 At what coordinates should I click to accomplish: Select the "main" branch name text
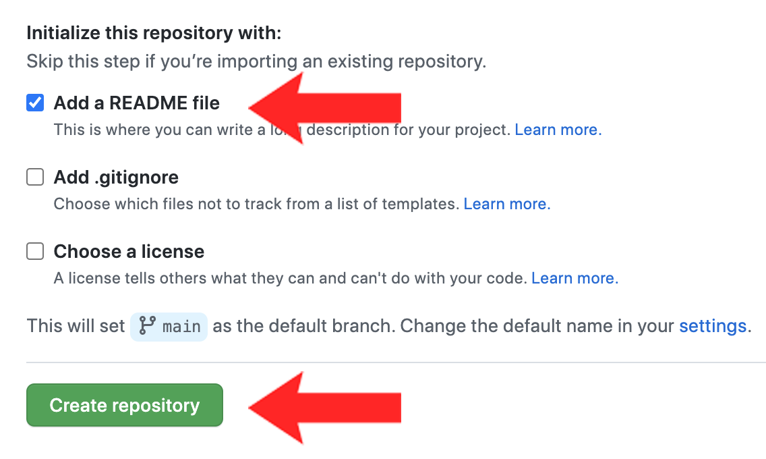click(182, 327)
